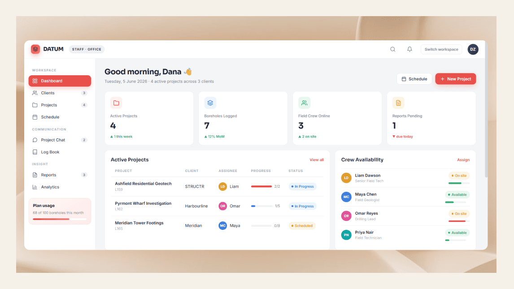Viewport: 514px width, 289px height.
Task: Open Ashfield Residential Geotech project
Action: point(143,184)
